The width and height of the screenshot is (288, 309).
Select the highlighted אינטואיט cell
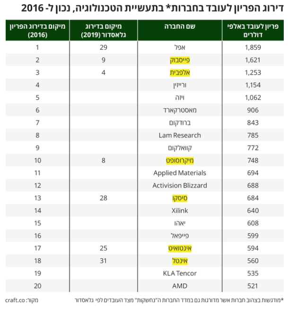coord(180,249)
